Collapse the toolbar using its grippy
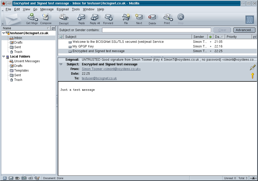258x181 pixels. coord(3,19)
